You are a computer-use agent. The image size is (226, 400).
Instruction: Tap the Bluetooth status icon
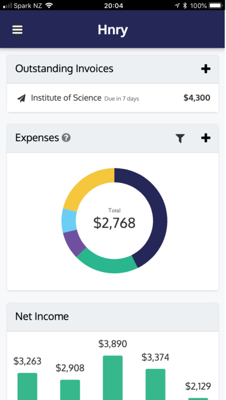coord(185,5)
